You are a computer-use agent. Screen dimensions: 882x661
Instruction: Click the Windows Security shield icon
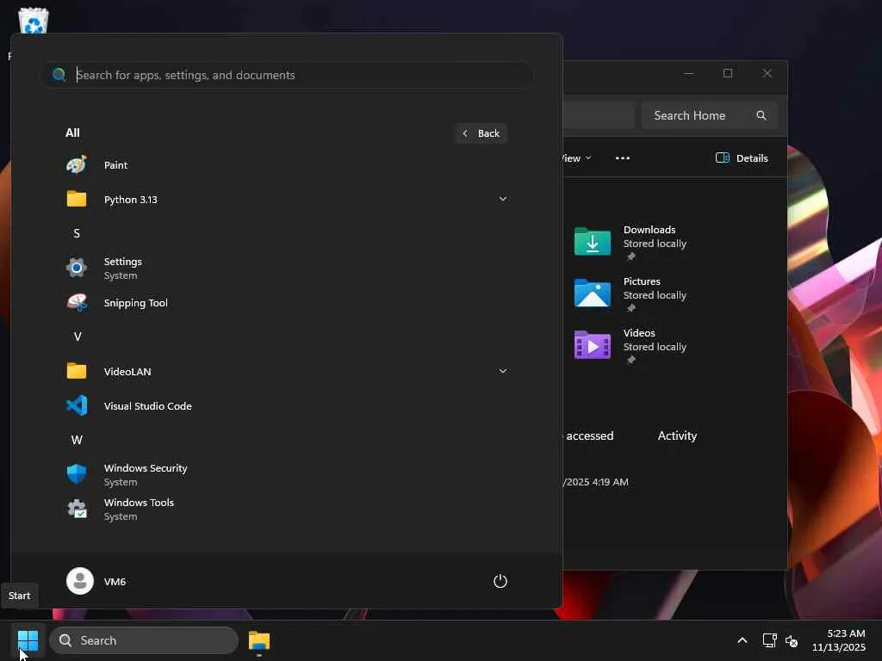pyautogui.click(x=77, y=474)
